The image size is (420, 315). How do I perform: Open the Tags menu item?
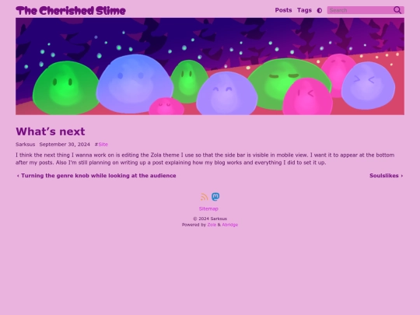pos(304,10)
